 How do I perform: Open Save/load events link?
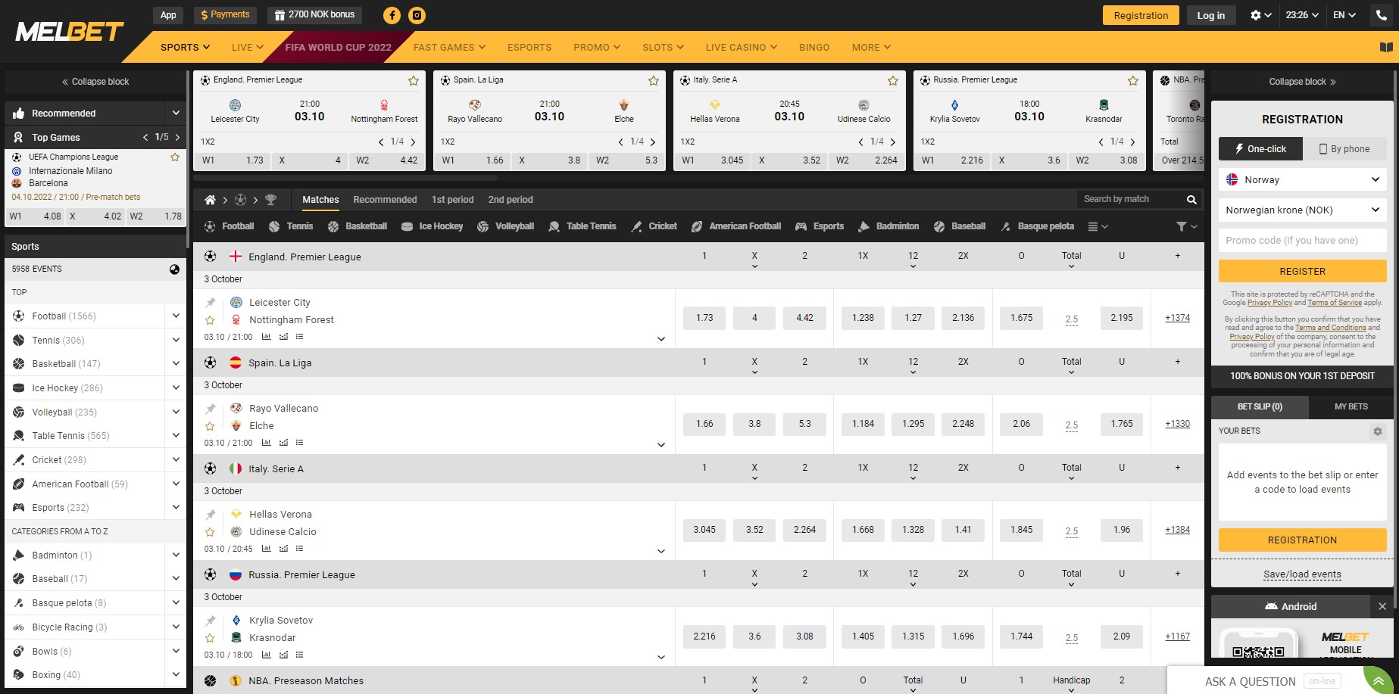tap(1302, 574)
